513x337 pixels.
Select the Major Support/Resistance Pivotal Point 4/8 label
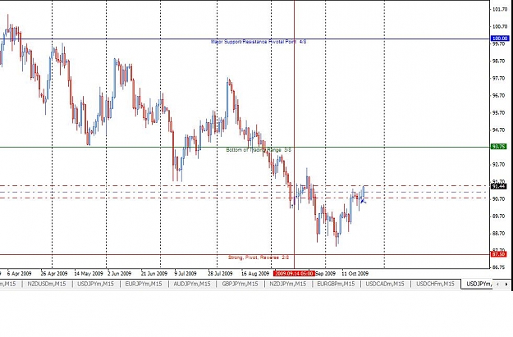tap(259, 42)
